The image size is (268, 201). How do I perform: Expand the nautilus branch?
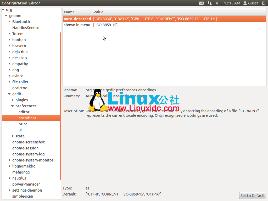tap(9, 178)
